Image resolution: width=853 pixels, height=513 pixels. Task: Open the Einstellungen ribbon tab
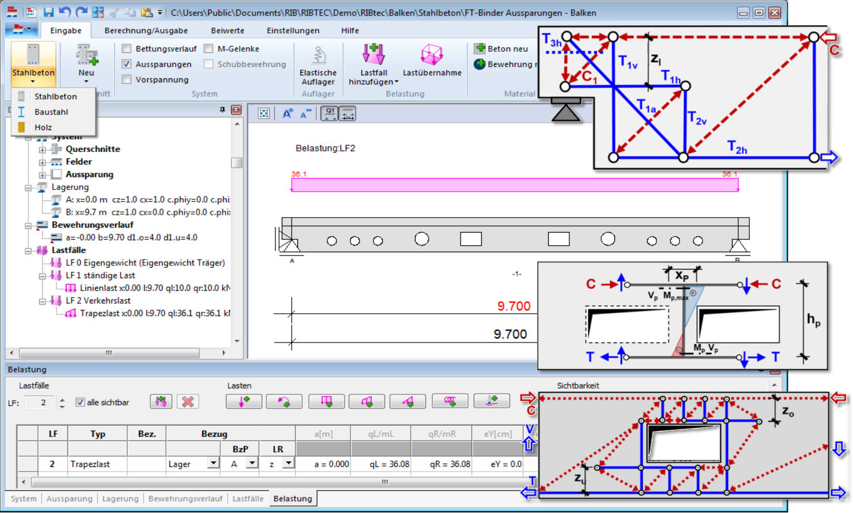click(x=293, y=31)
